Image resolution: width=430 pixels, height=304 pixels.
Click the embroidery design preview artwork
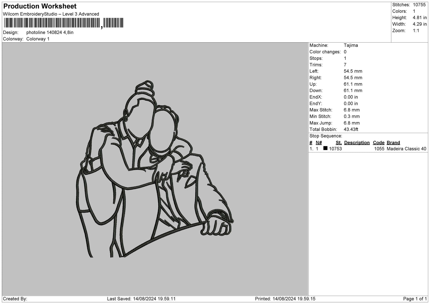(x=155, y=169)
